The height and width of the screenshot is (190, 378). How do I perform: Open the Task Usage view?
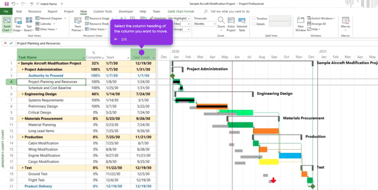18,24
